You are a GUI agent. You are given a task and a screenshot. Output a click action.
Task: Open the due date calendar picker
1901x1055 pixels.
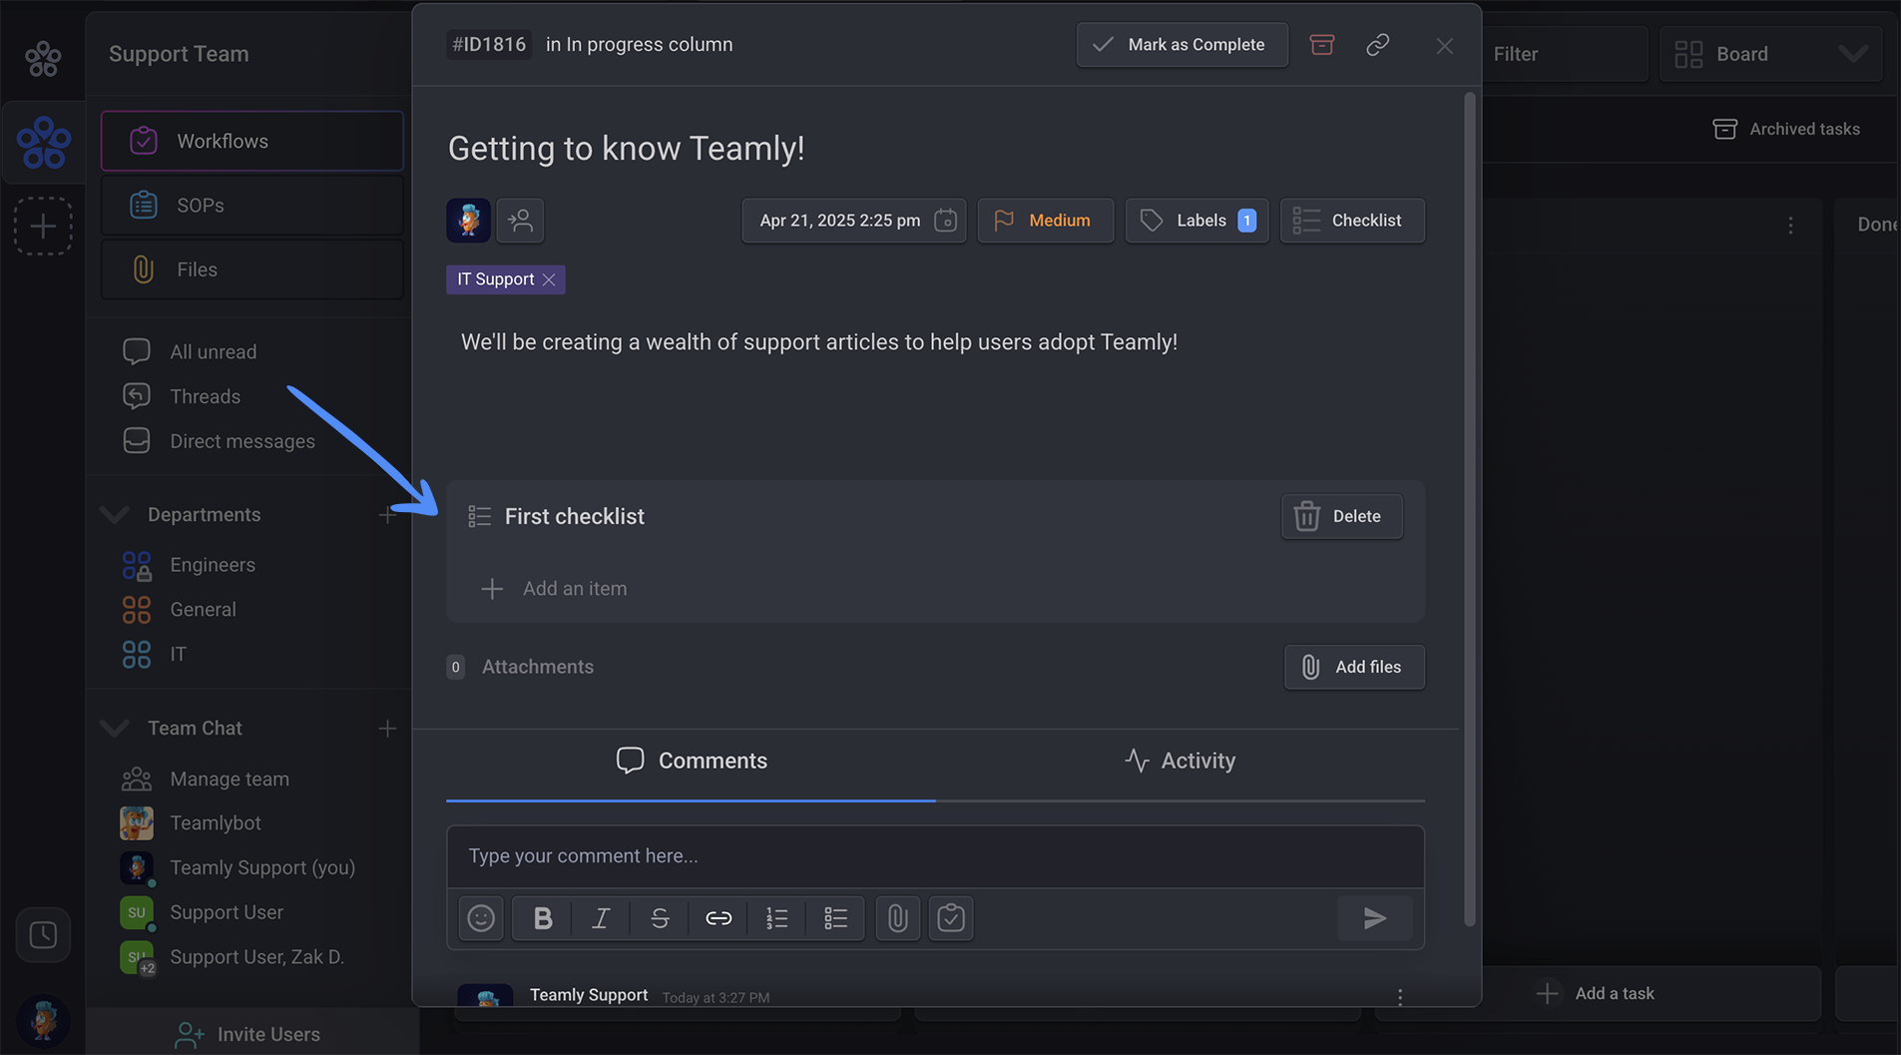coord(853,221)
